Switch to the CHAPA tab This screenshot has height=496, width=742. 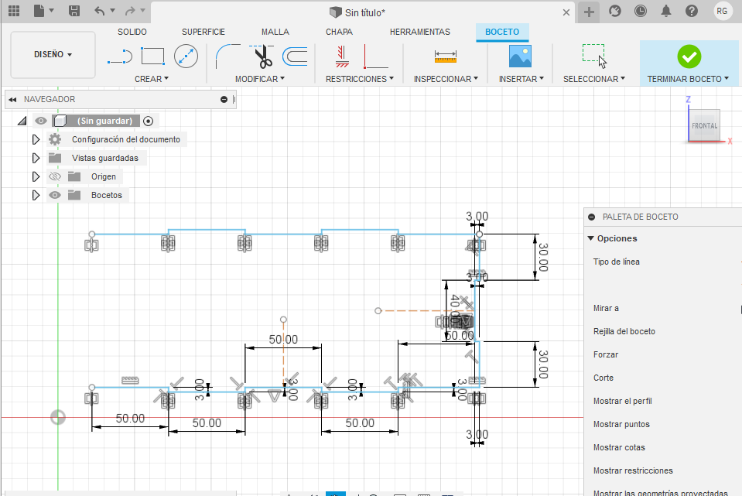click(x=339, y=32)
